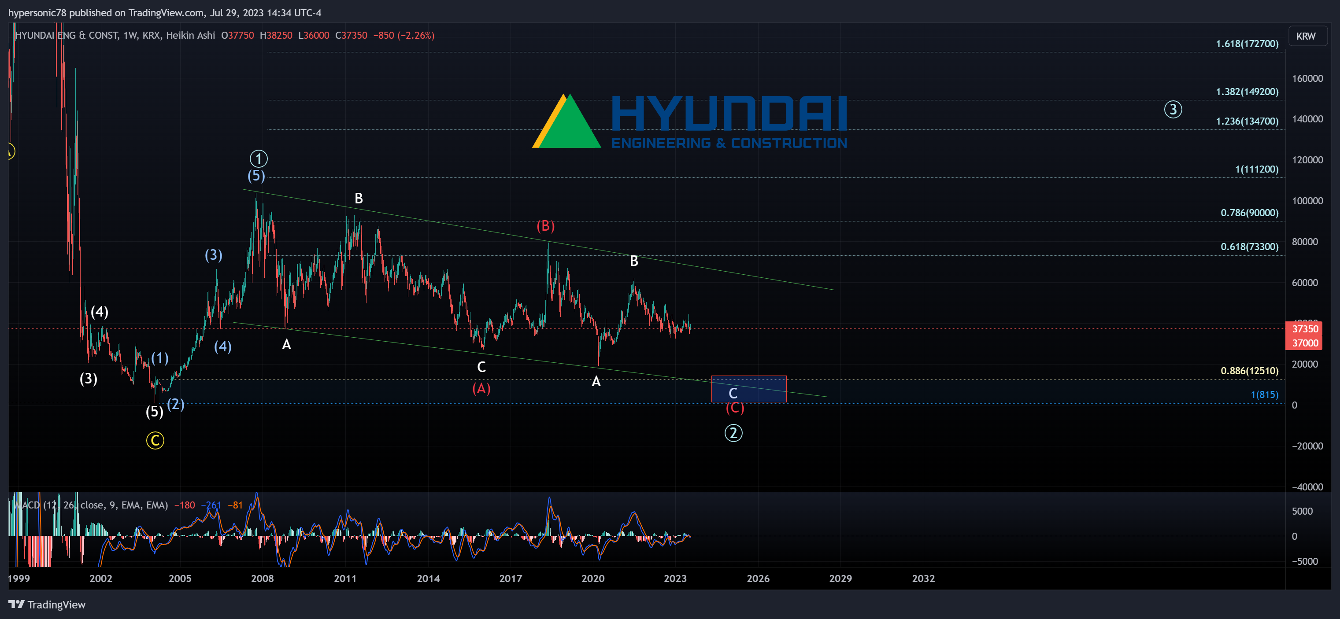Click the 2032 time axis label

pos(923,578)
